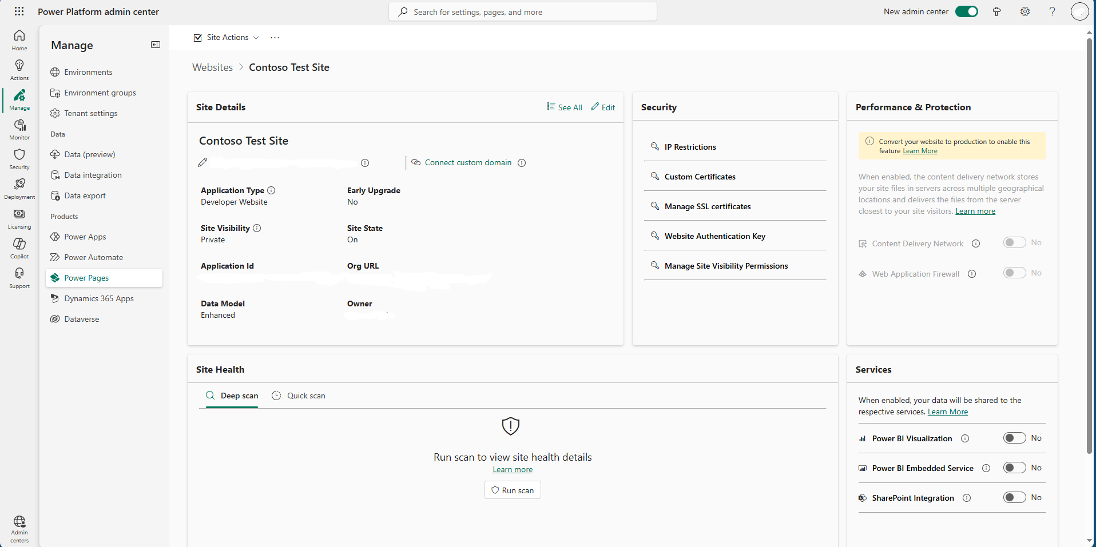Show info for SharePoint Integration
This screenshot has height=547, width=1096.
tap(967, 498)
